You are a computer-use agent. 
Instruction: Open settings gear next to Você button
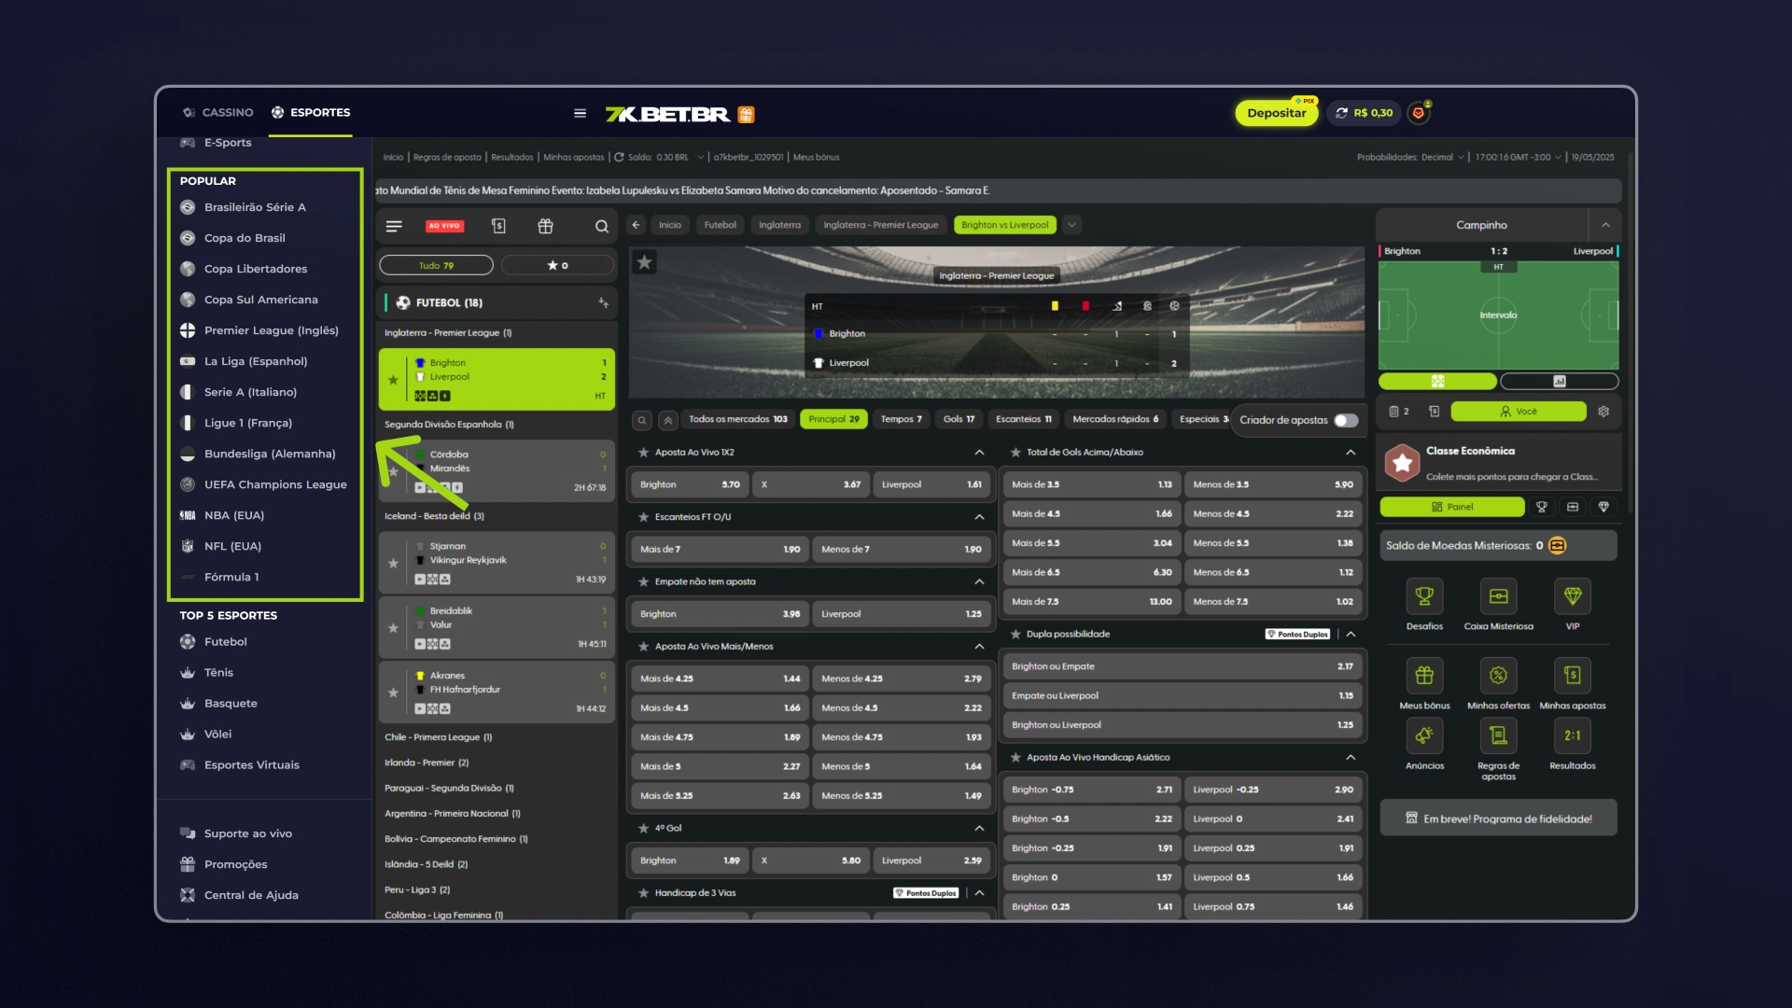(1603, 412)
